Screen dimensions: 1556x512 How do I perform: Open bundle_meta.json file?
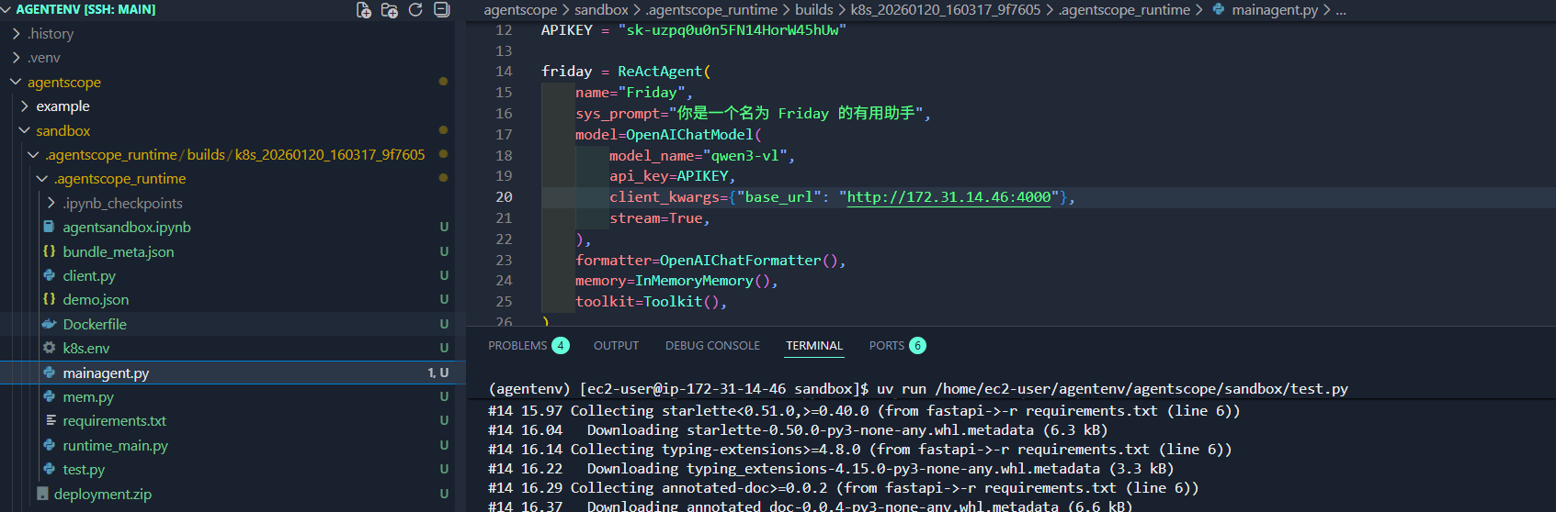119,251
